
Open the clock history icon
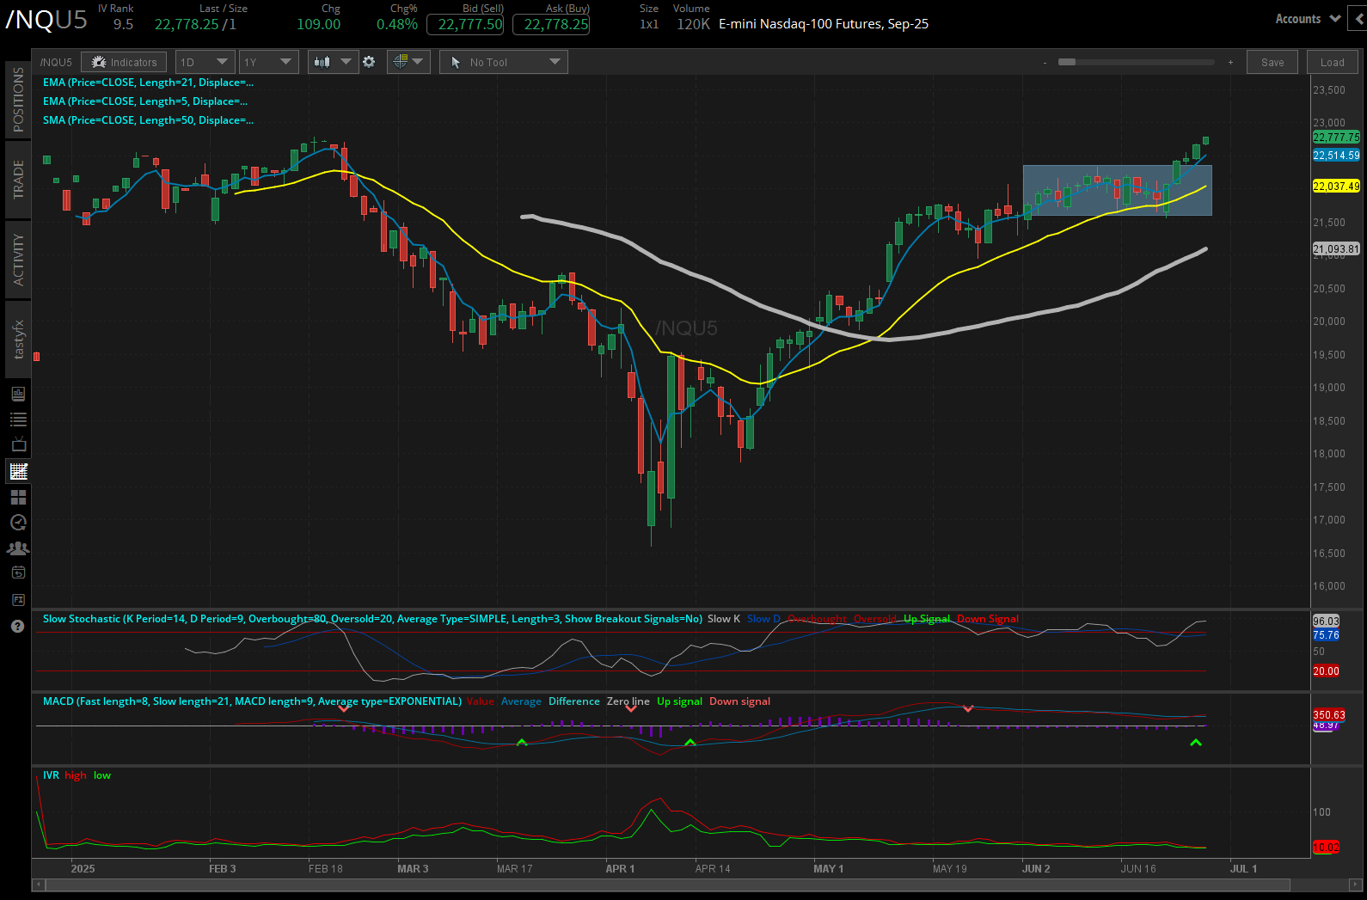(x=18, y=523)
